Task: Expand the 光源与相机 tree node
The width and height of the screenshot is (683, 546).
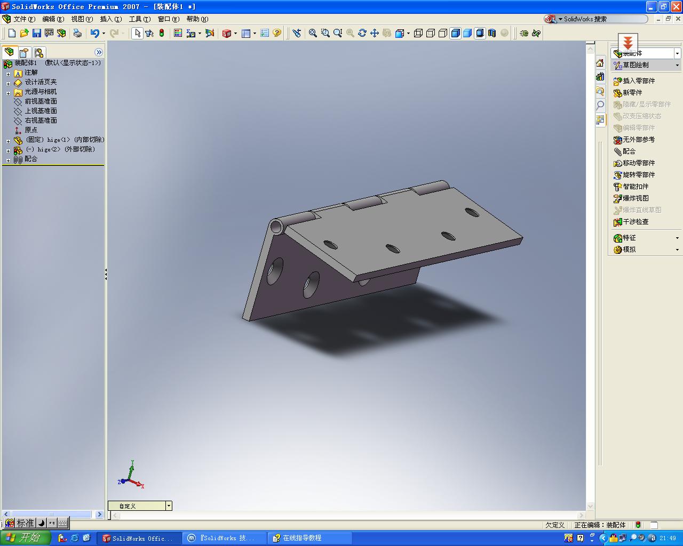Action: pos(9,92)
